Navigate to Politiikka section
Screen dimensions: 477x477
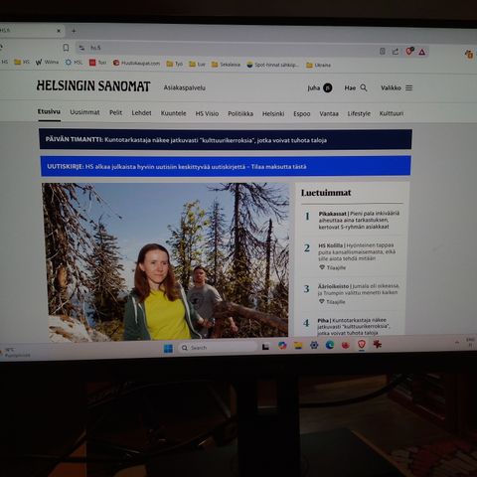click(x=240, y=113)
